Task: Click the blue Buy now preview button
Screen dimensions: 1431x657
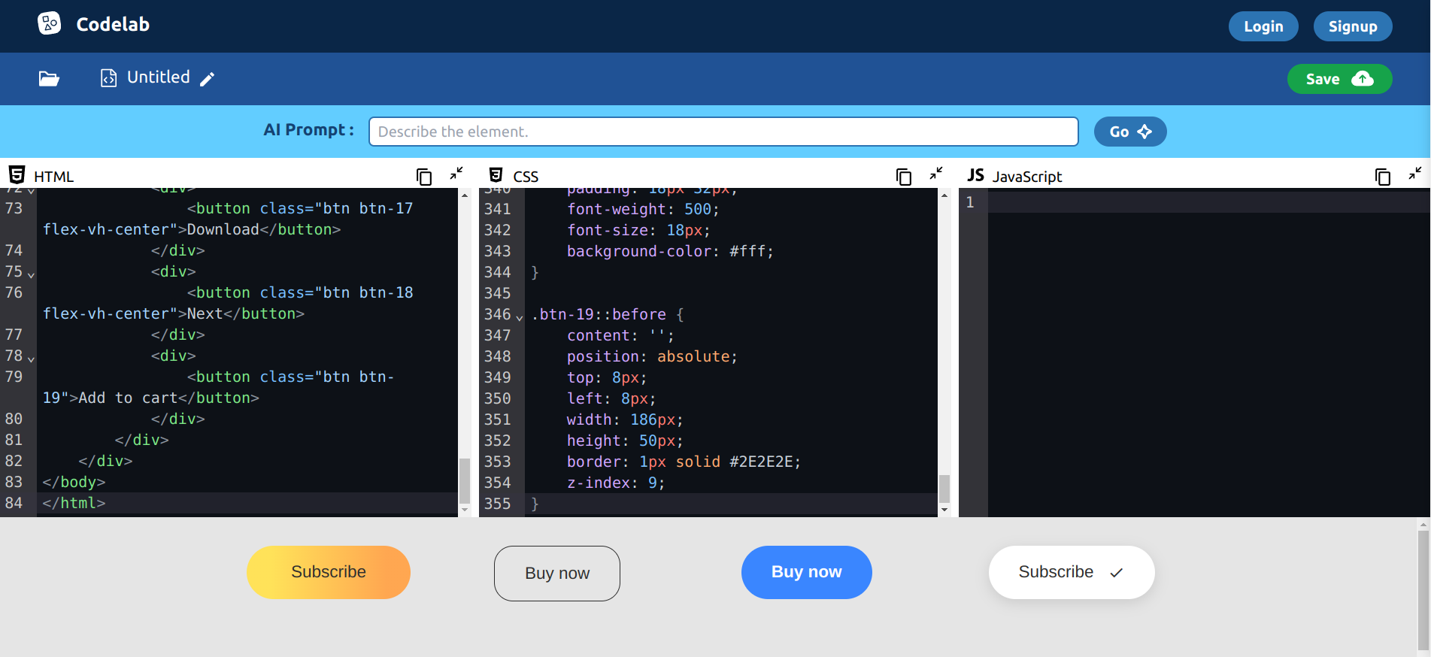Action: (x=807, y=572)
